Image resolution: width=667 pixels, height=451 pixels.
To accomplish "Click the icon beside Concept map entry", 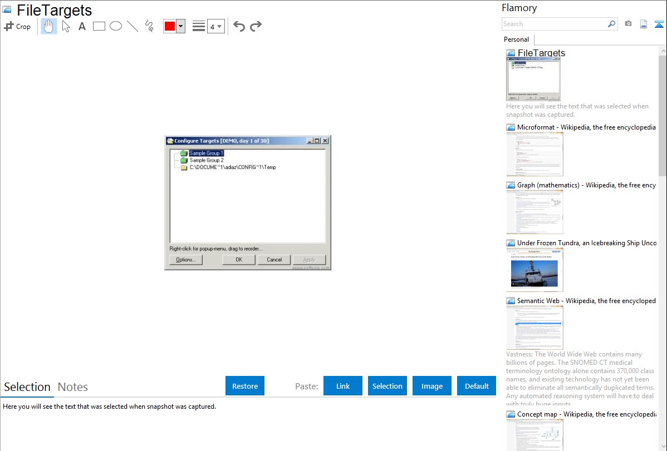I will point(511,414).
